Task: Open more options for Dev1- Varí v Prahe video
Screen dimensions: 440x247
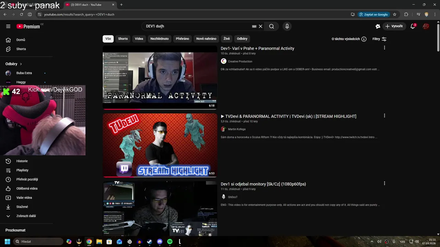Action: (384, 48)
